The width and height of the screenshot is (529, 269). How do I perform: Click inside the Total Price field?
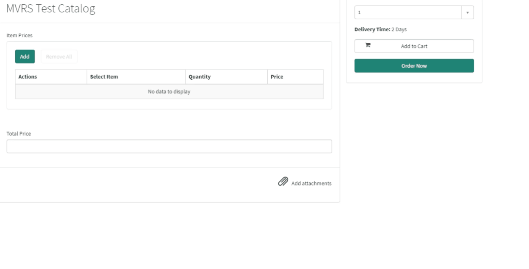[169, 146]
